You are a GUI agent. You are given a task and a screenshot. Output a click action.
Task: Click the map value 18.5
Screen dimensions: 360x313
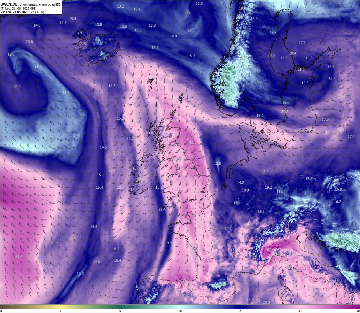click(x=112, y=86)
